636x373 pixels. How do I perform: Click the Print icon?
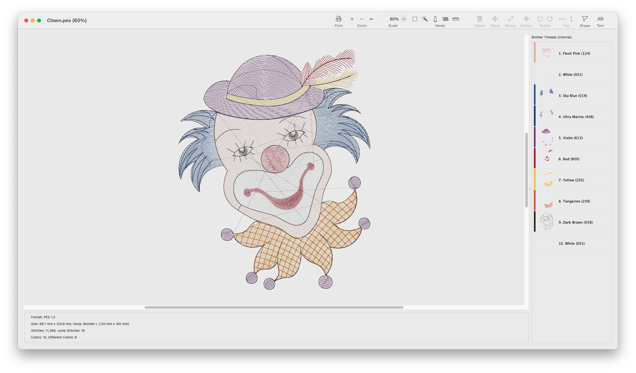click(x=338, y=19)
